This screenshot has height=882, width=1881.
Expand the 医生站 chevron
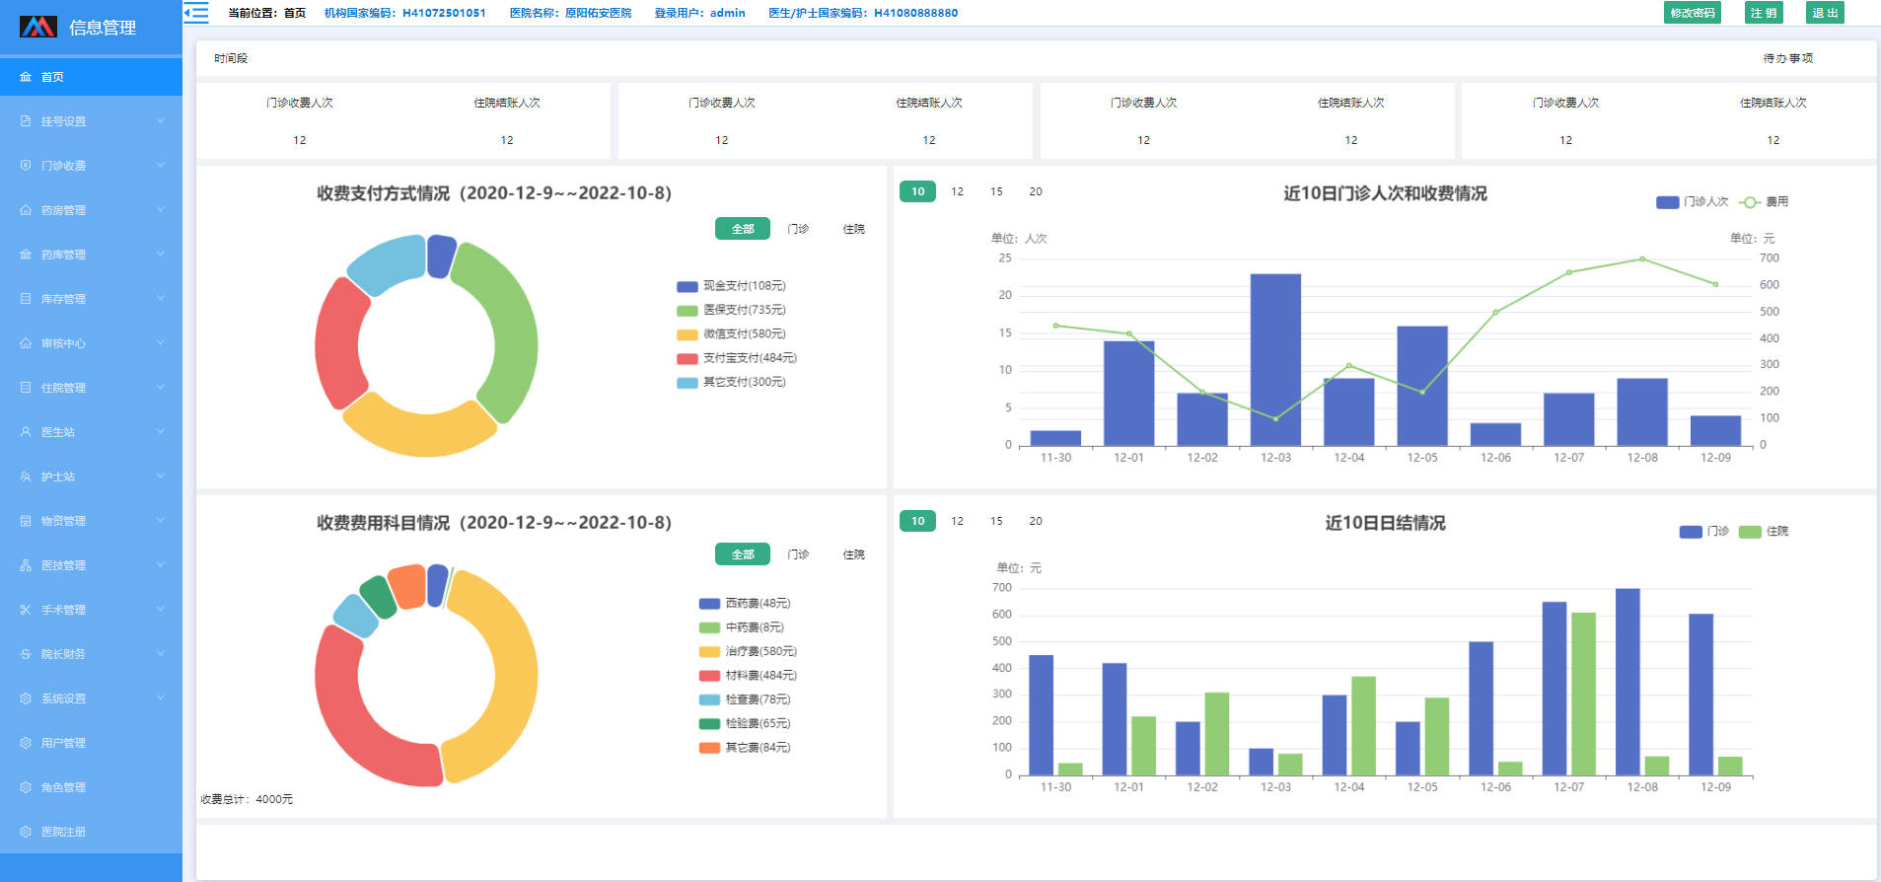click(161, 432)
